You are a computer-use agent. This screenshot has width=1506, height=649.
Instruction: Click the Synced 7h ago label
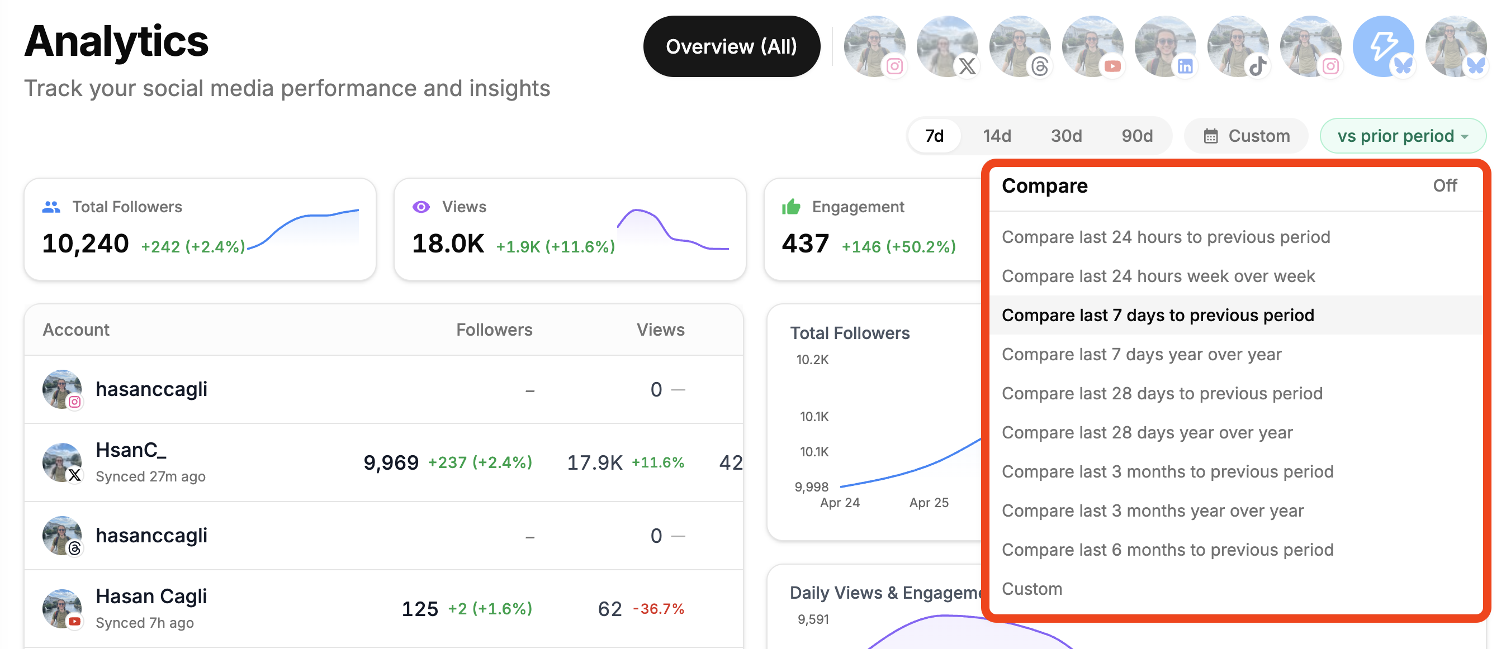145,623
